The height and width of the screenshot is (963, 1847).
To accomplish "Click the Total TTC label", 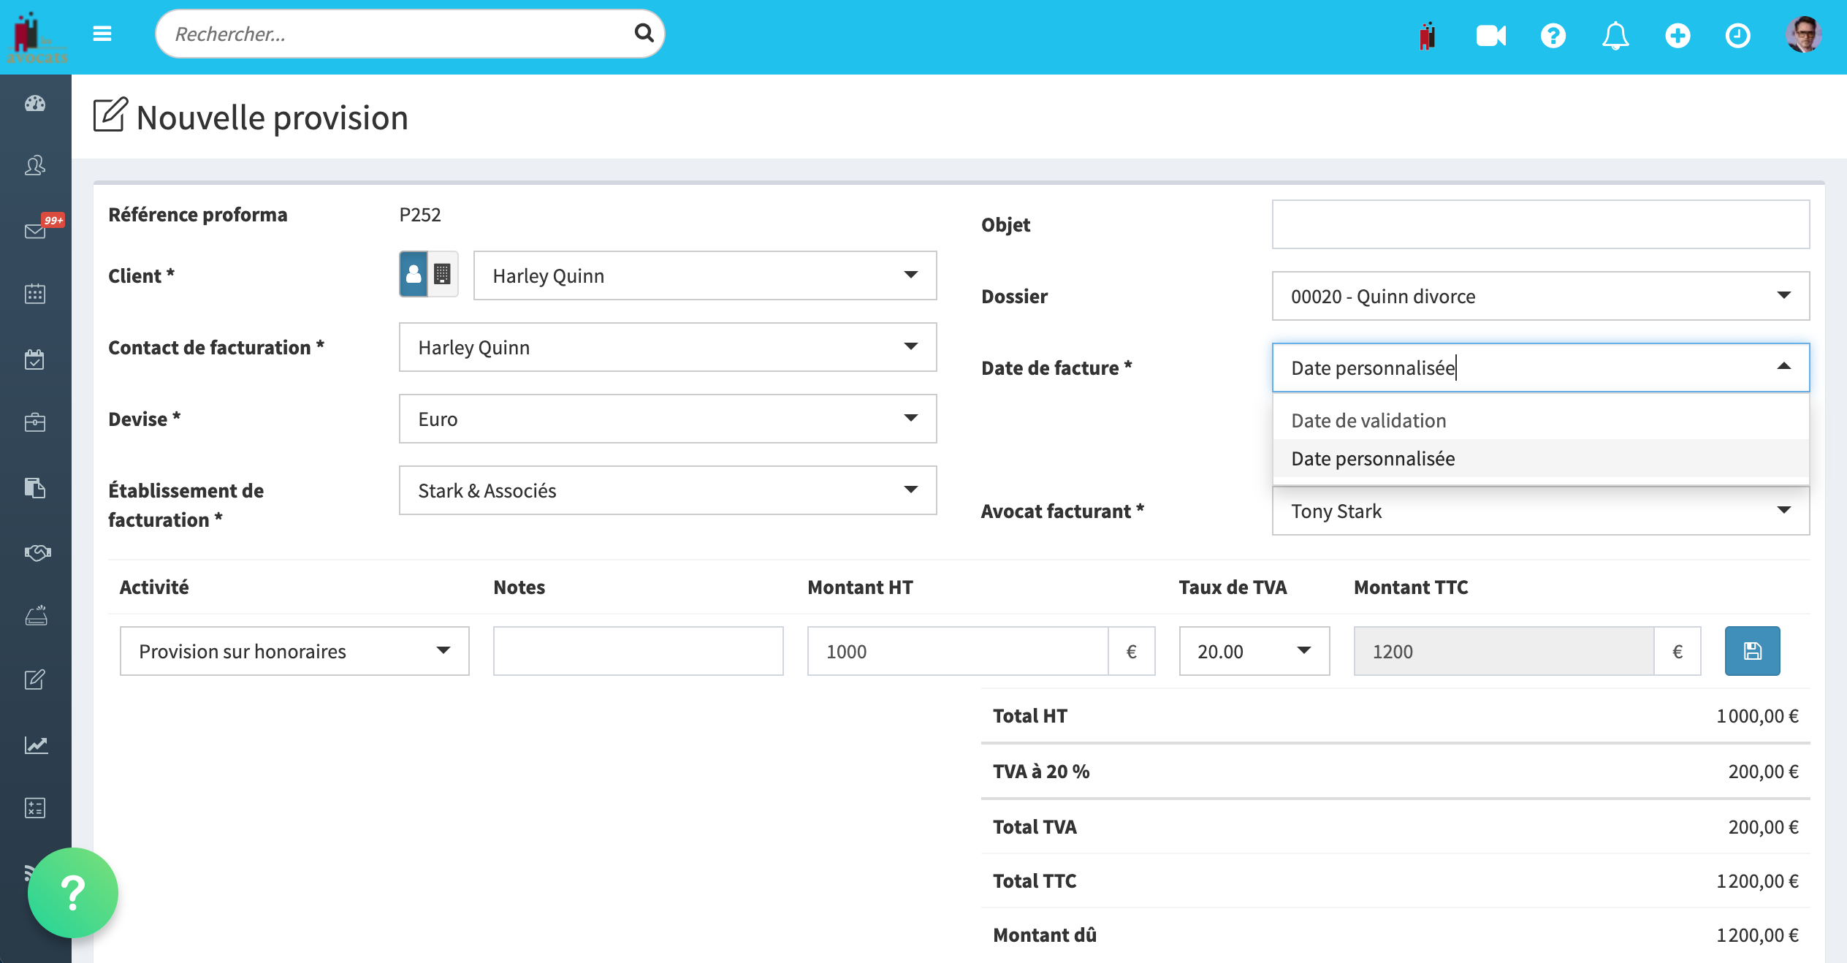I will pos(1035,880).
